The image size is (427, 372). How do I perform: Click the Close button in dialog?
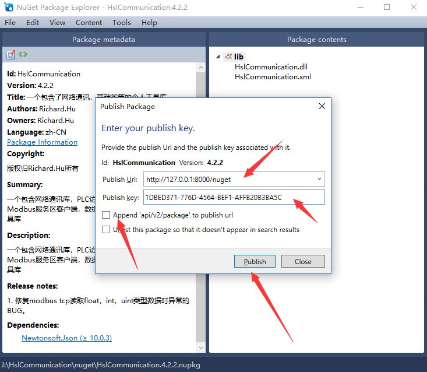tap(303, 261)
